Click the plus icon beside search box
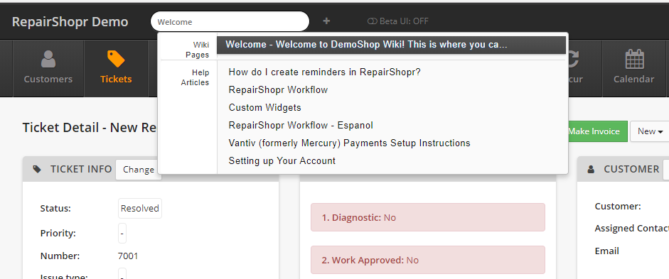The image size is (669, 279). click(x=326, y=21)
